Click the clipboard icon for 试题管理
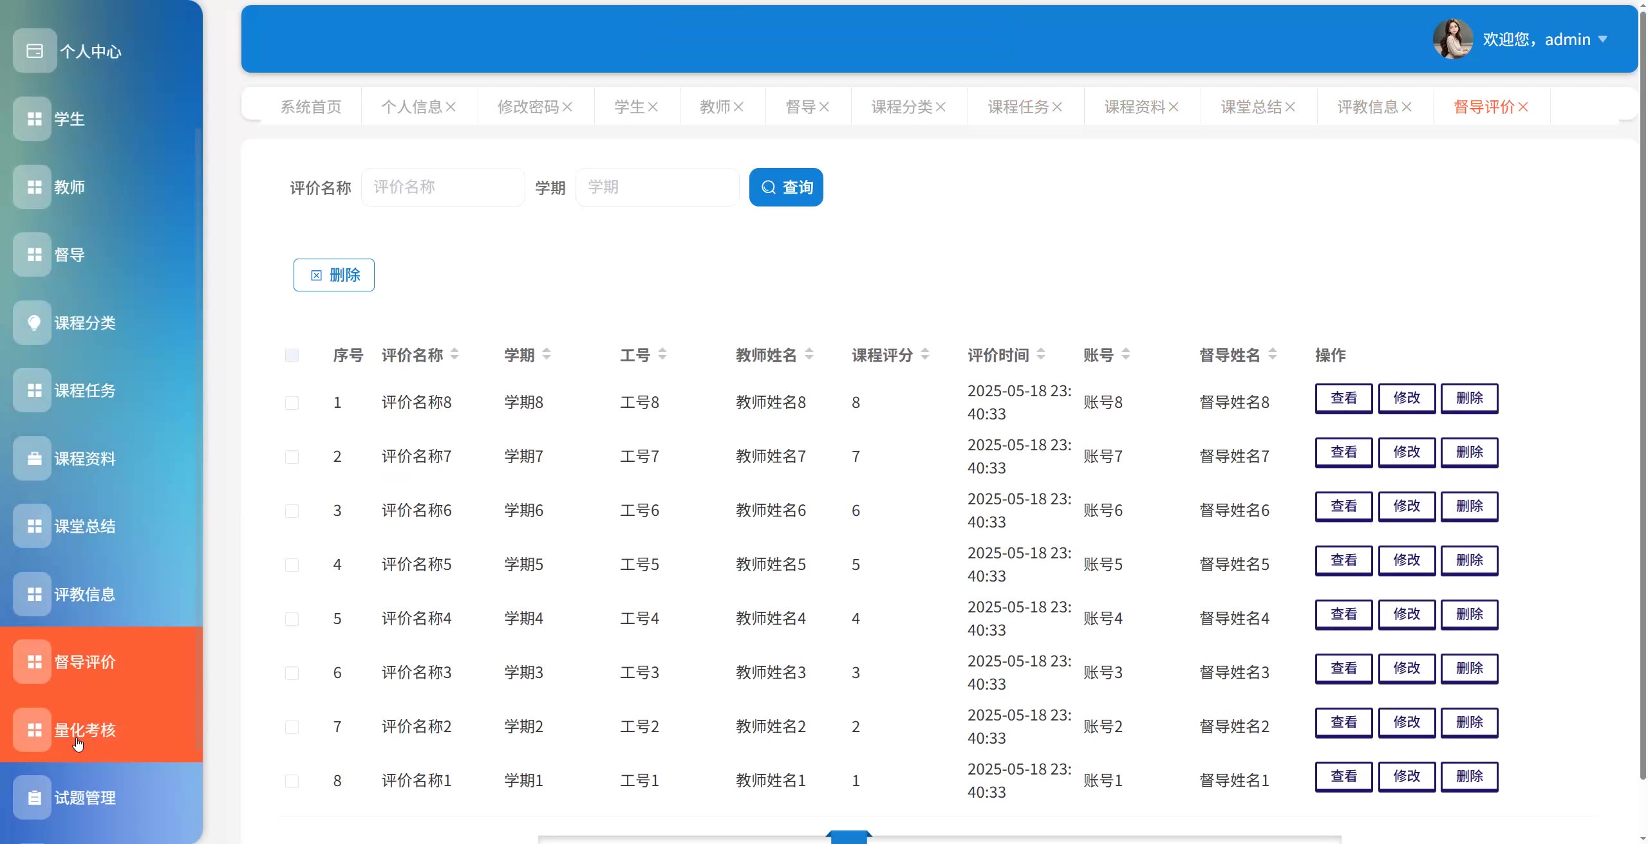Image resolution: width=1648 pixels, height=844 pixels. (34, 798)
